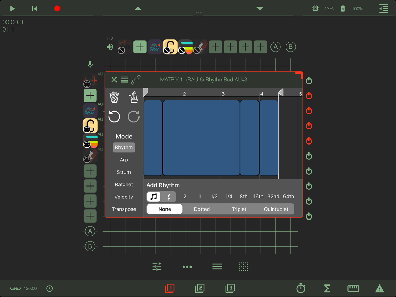396x297 pixels.
Task: Toggle the first red power button
Action: tap(309, 96)
